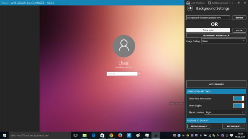Click the Pick a color swatch
248x139 pixels.
click(208, 30)
